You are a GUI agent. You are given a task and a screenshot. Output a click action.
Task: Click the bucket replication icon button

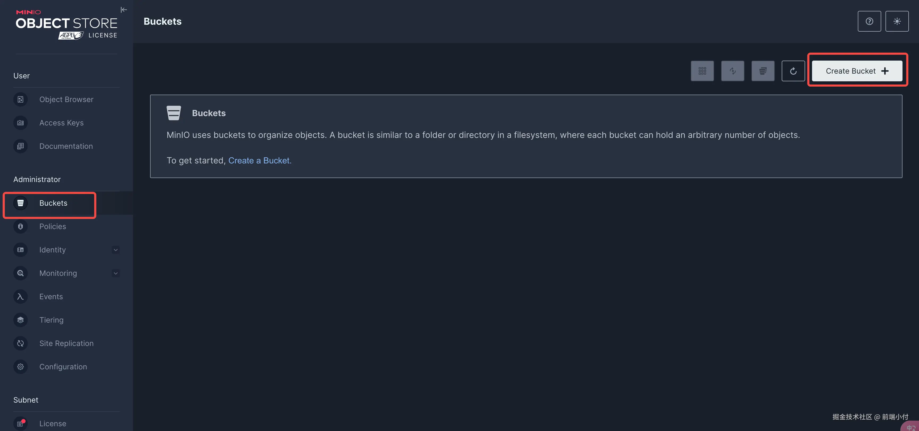[x=732, y=71]
